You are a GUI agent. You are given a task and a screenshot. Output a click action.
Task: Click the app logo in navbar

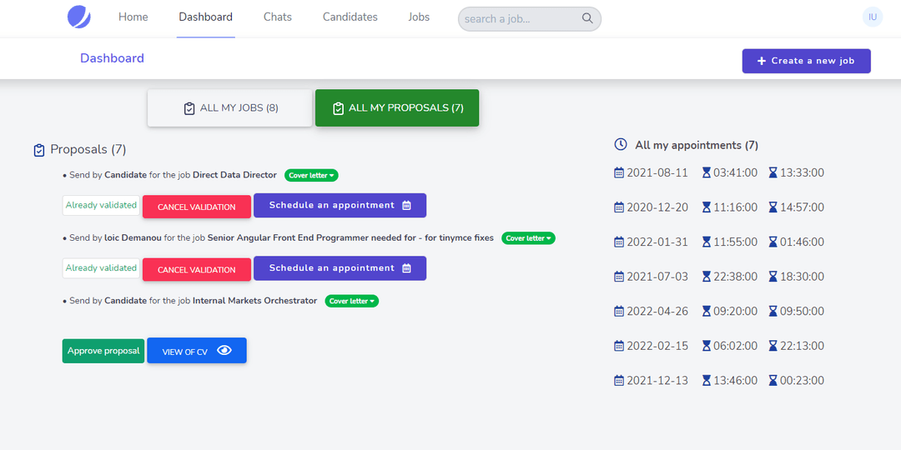79,17
